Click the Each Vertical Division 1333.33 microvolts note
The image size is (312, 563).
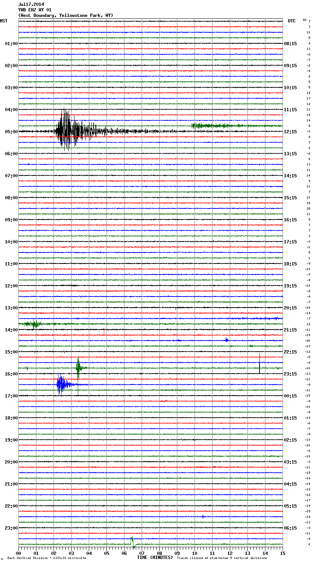[x=47, y=558]
